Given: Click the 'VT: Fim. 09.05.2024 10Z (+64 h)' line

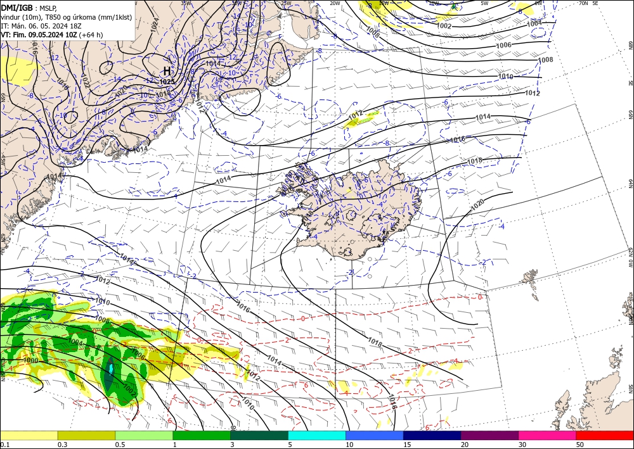Looking at the screenshot, I should pyautogui.click(x=52, y=35).
